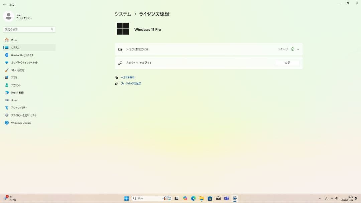Open アカウント settings
This screenshot has height=203, width=361.
pyautogui.click(x=17, y=85)
